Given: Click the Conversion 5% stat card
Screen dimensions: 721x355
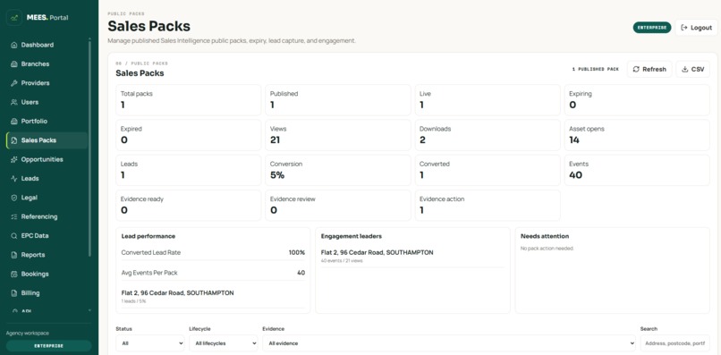Looking at the screenshot, I should (x=338, y=170).
